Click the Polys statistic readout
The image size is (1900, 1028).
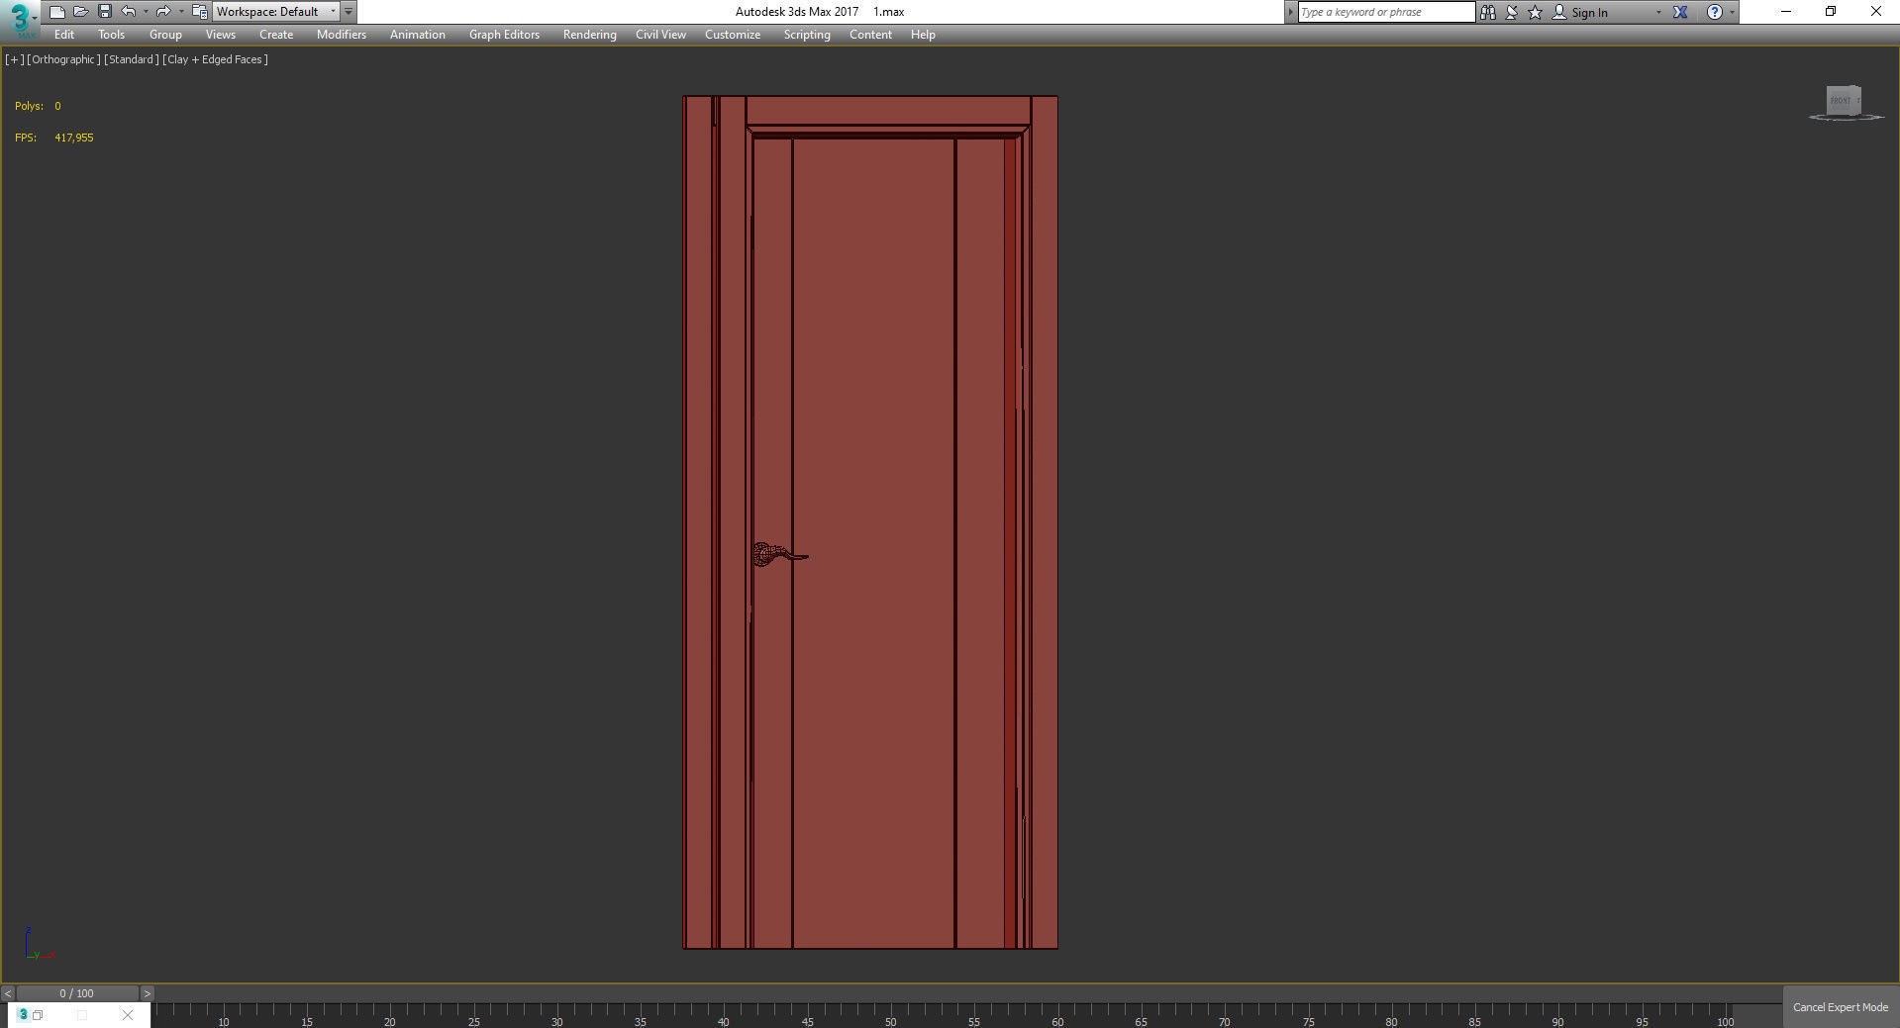tap(38, 106)
